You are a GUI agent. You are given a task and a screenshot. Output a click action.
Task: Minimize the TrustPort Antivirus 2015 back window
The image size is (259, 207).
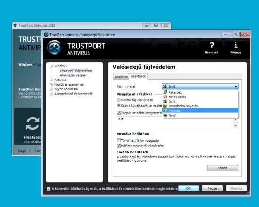[x=146, y=25]
